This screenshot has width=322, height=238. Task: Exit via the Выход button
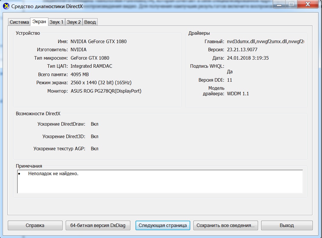tap(287, 225)
